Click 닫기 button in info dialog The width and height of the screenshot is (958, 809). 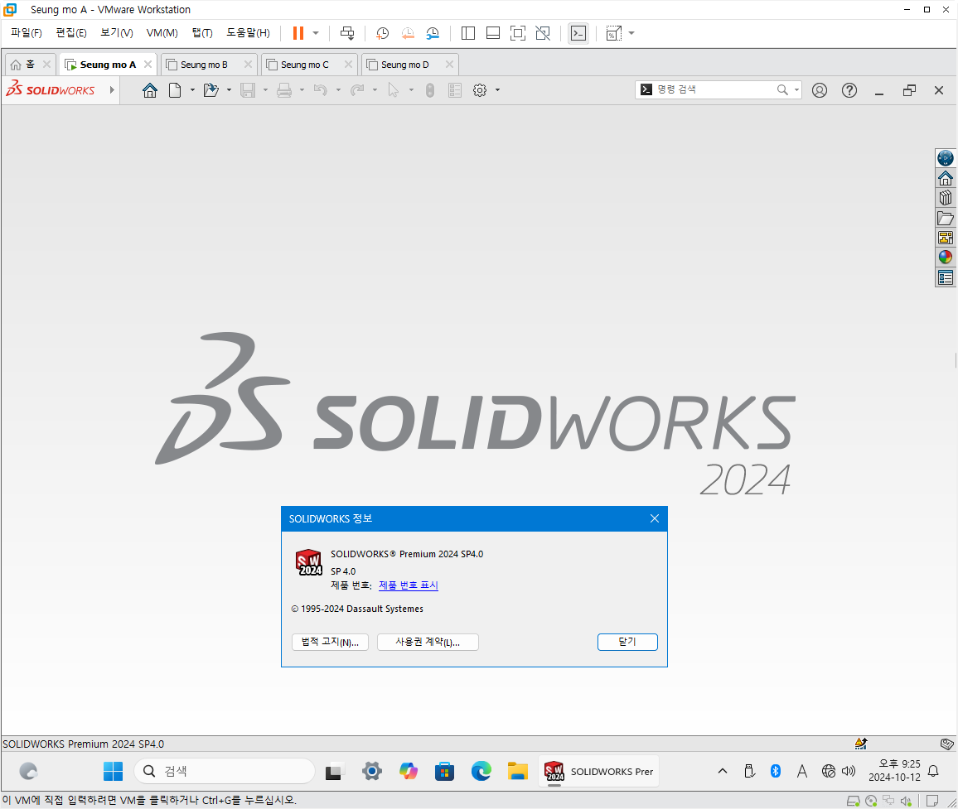pos(627,642)
